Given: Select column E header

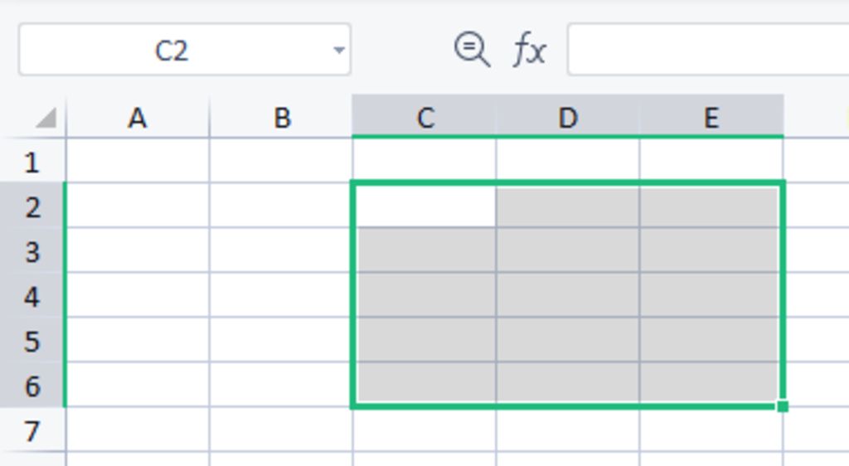Looking at the screenshot, I should pyautogui.click(x=711, y=119).
